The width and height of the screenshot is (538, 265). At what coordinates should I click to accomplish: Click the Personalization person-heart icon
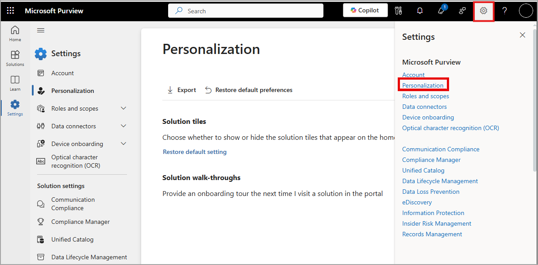[x=41, y=91]
